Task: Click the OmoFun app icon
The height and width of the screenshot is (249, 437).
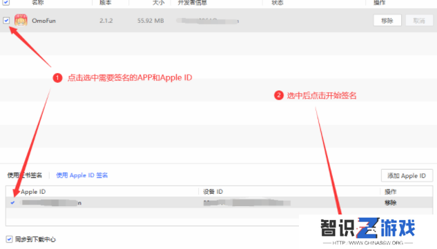Action: tap(21, 20)
